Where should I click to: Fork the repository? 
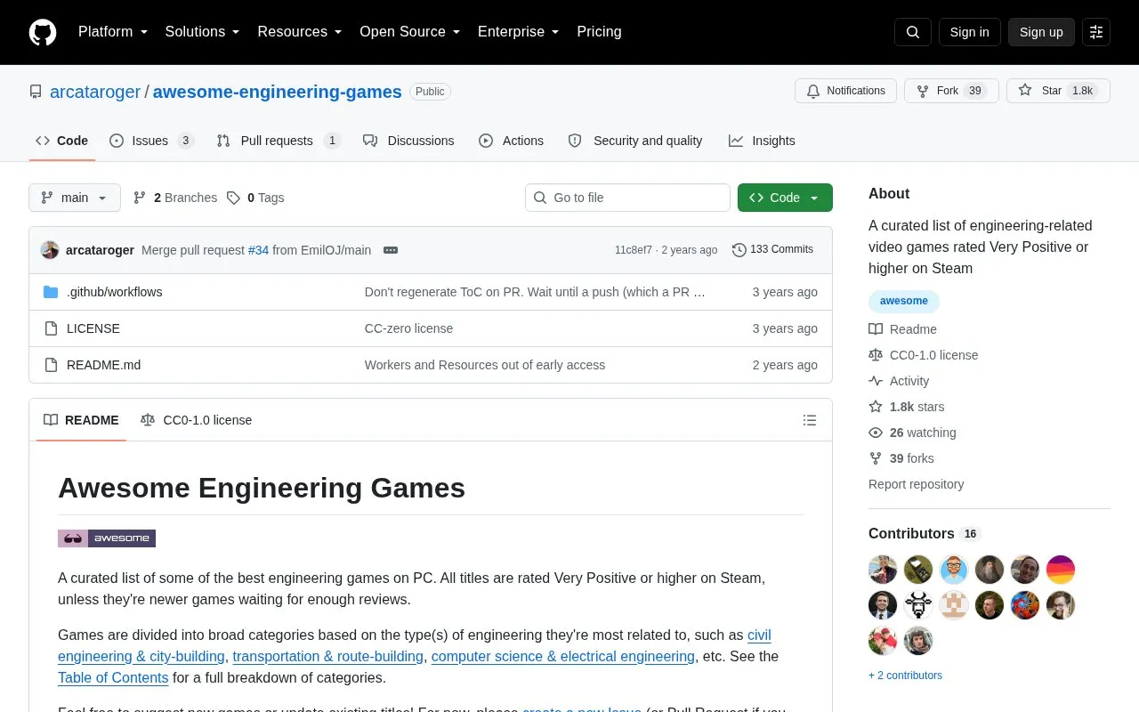pos(951,91)
